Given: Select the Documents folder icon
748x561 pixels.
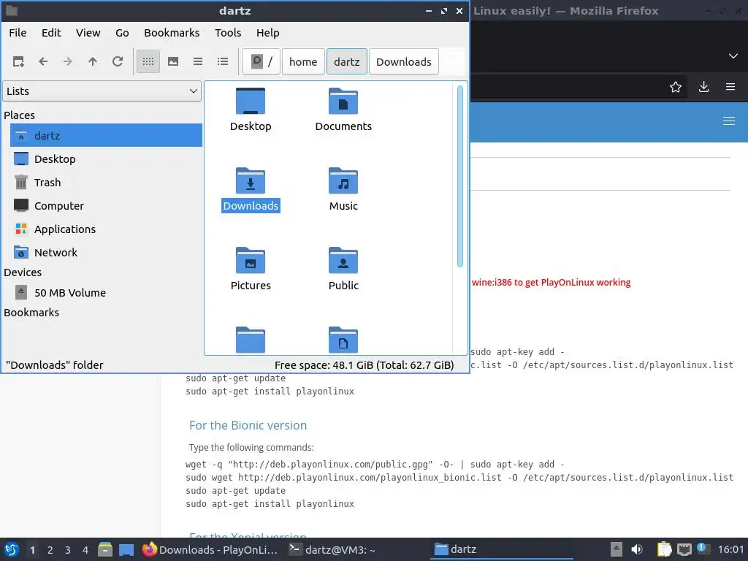Looking at the screenshot, I should tap(343, 101).
